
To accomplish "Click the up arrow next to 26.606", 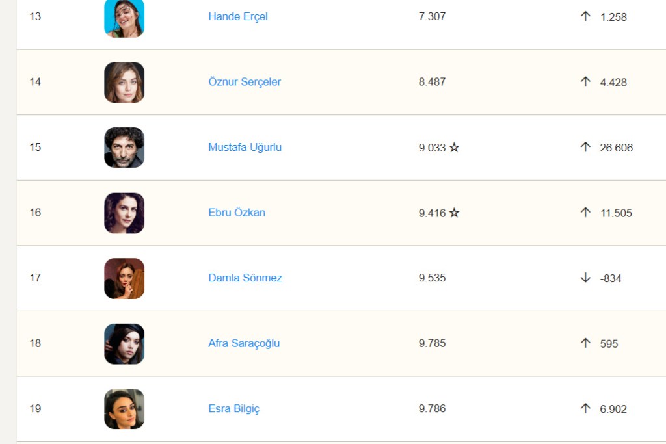I will point(585,147).
